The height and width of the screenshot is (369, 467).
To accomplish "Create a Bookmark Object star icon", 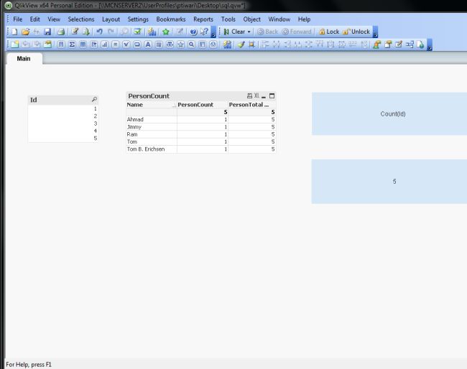I will tap(180, 45).
